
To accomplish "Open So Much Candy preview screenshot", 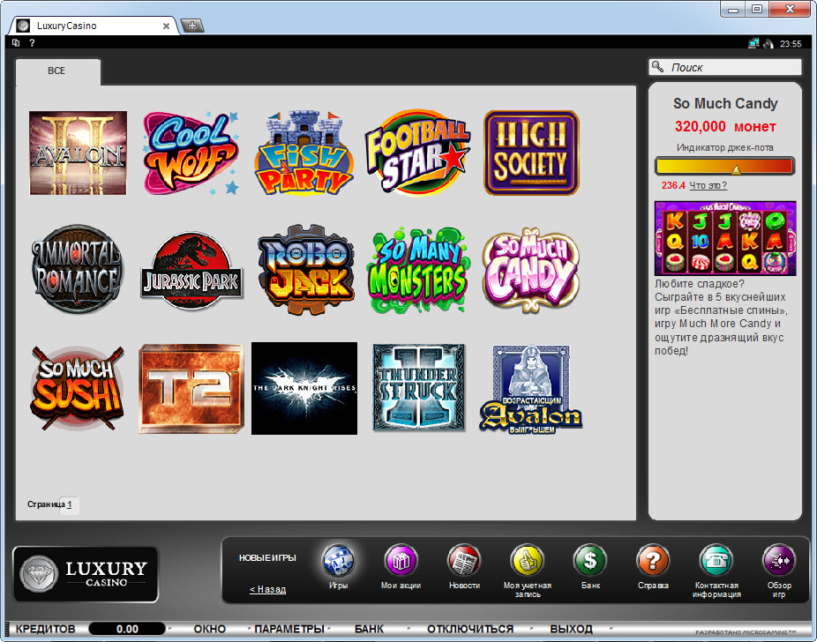I will (x=725, y=238).
